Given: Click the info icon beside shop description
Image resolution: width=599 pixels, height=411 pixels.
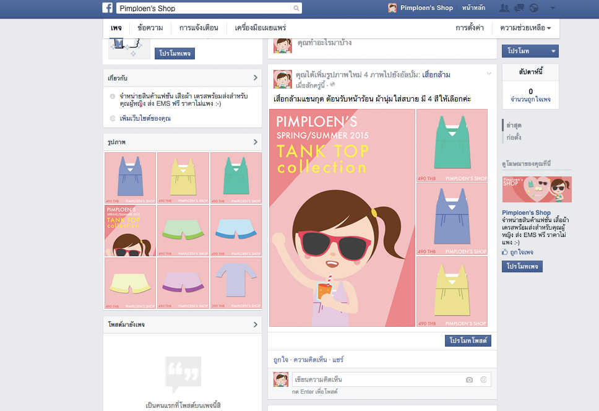Looking at the screenshot, I should pyautogui.click(x=113, y=97).
